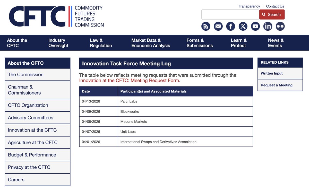Screen dimensions: 309x191
Task: Open the Law & Regulation menu
Action: [101, 43]
